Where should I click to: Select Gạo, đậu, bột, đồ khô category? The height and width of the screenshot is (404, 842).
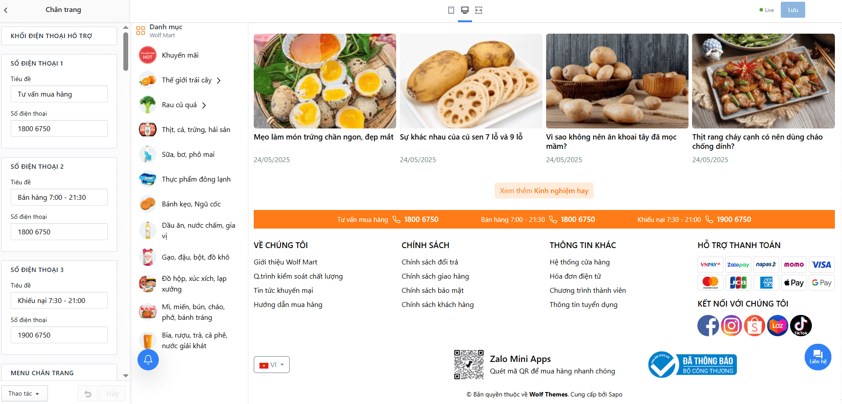coord(196,257)
